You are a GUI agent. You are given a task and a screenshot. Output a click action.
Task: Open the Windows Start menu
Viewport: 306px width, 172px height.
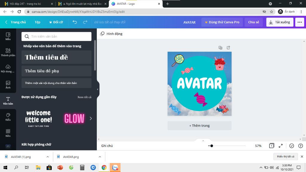coord(5,168)
